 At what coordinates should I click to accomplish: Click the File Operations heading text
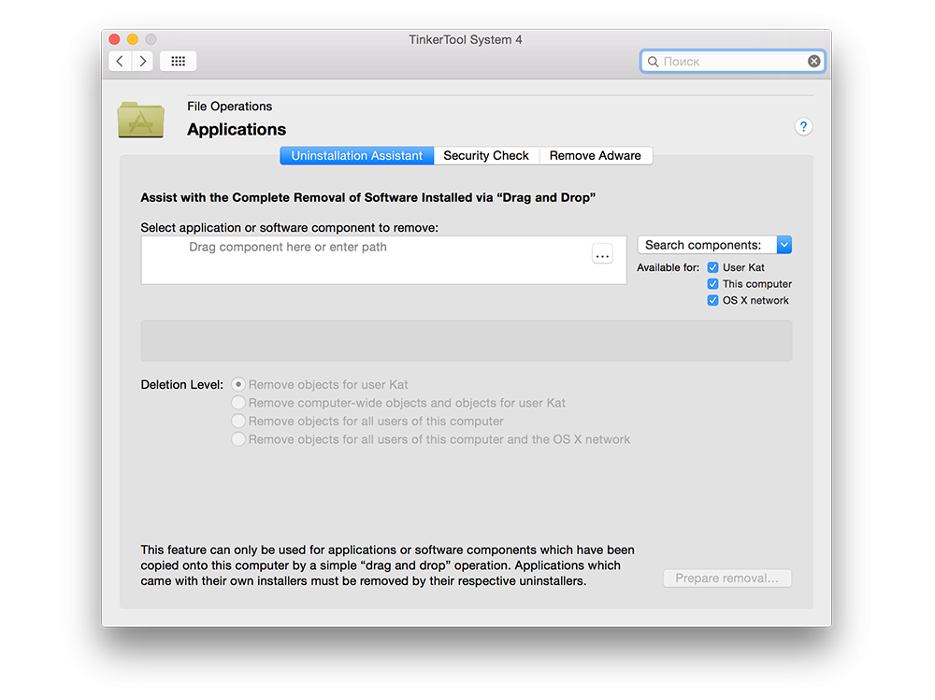tap(230, 107)
